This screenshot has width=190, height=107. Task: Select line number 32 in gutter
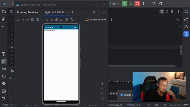(12, 47)
